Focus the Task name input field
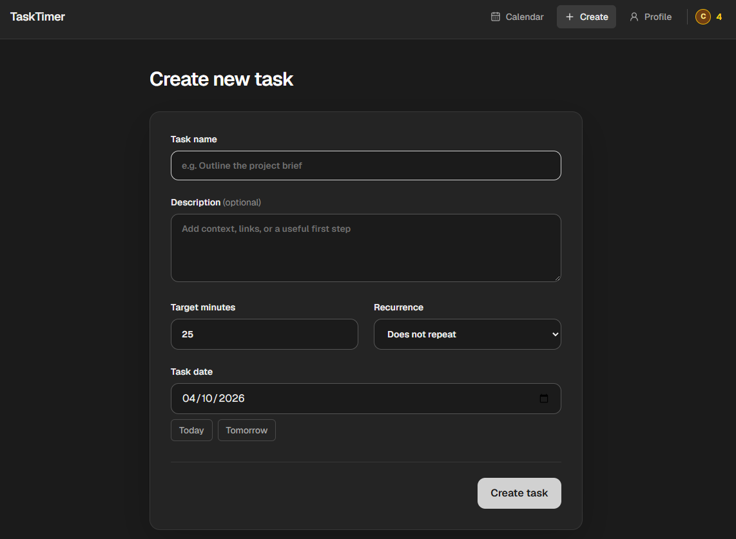 coord(365,165)
